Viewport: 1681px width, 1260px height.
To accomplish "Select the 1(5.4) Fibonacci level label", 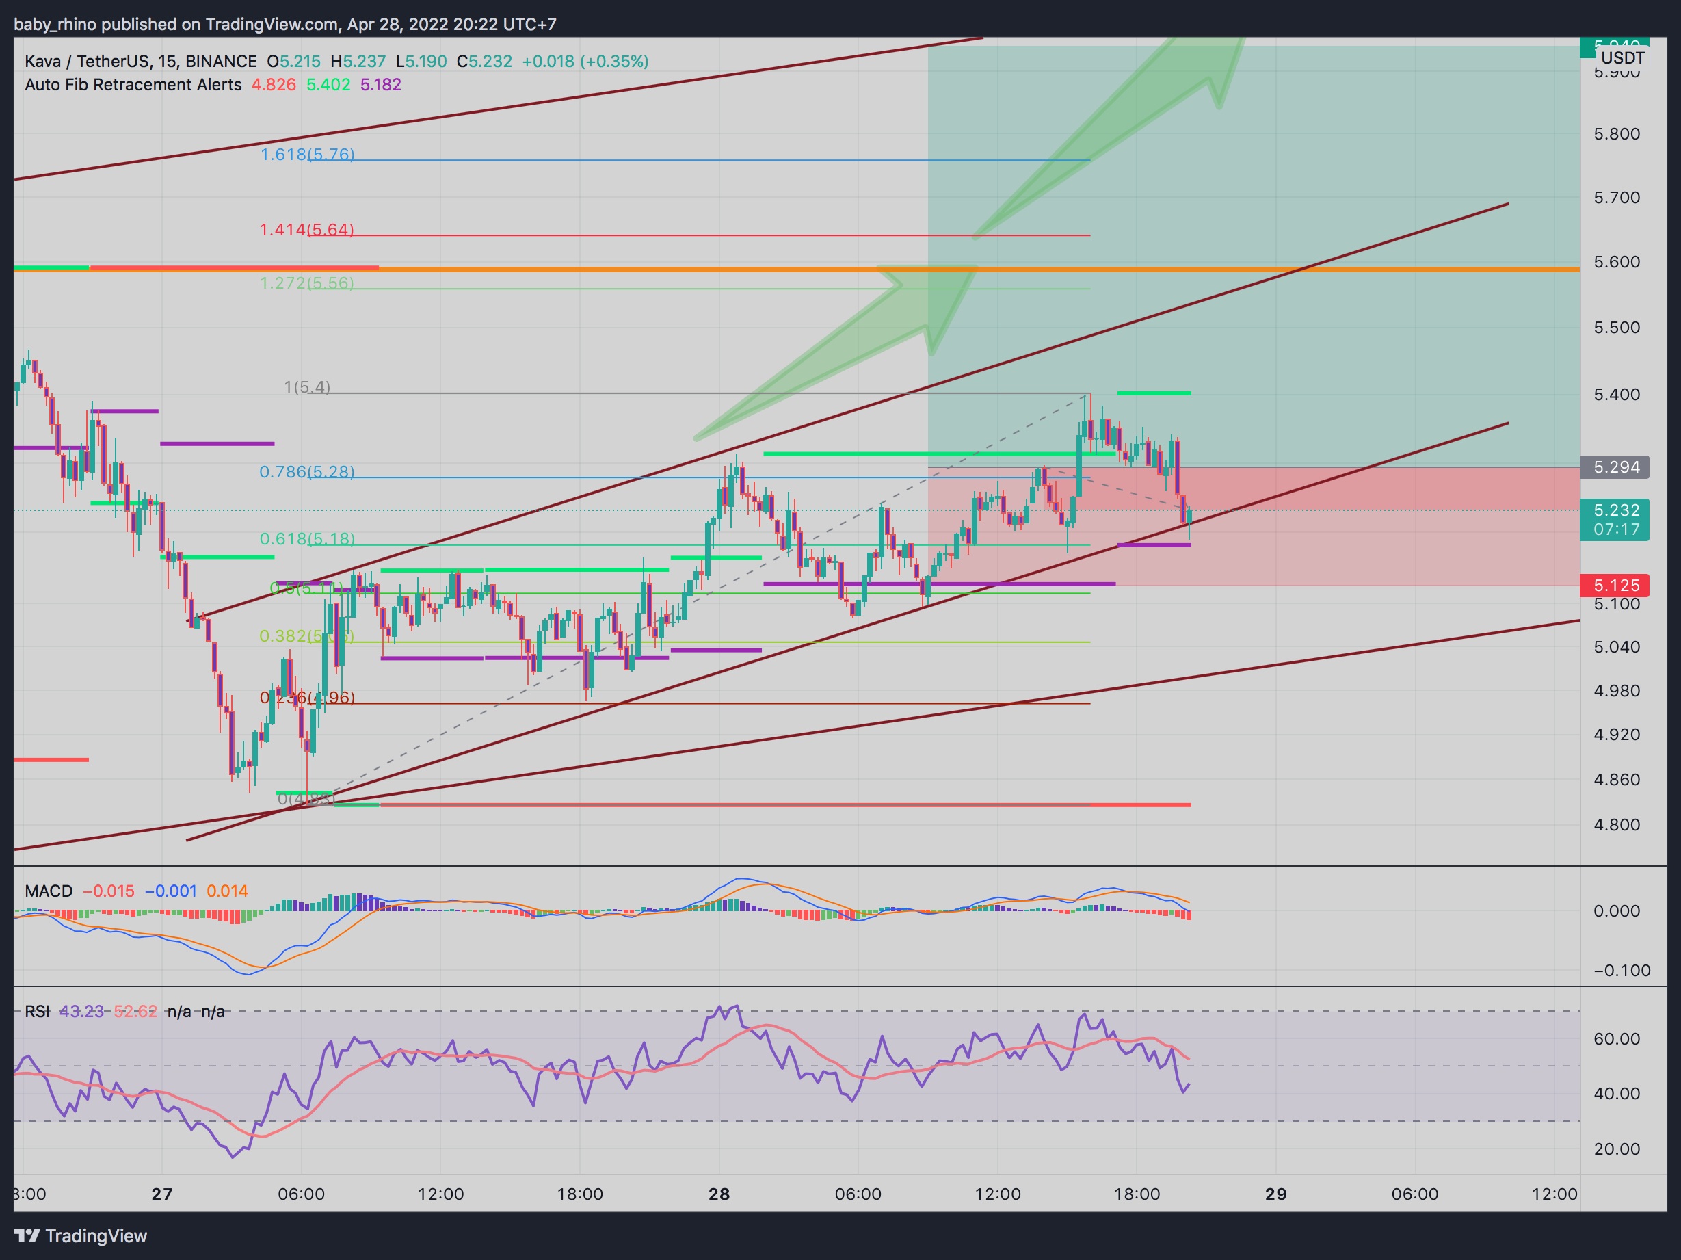I will [x=307, y=386].
